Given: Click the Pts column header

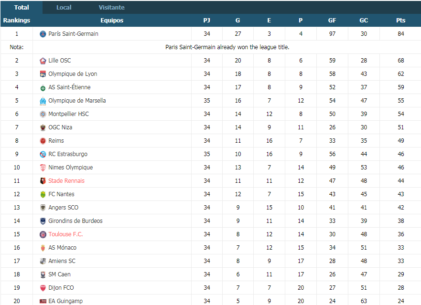Looking at the screenshot, I should tap(400, 21).
